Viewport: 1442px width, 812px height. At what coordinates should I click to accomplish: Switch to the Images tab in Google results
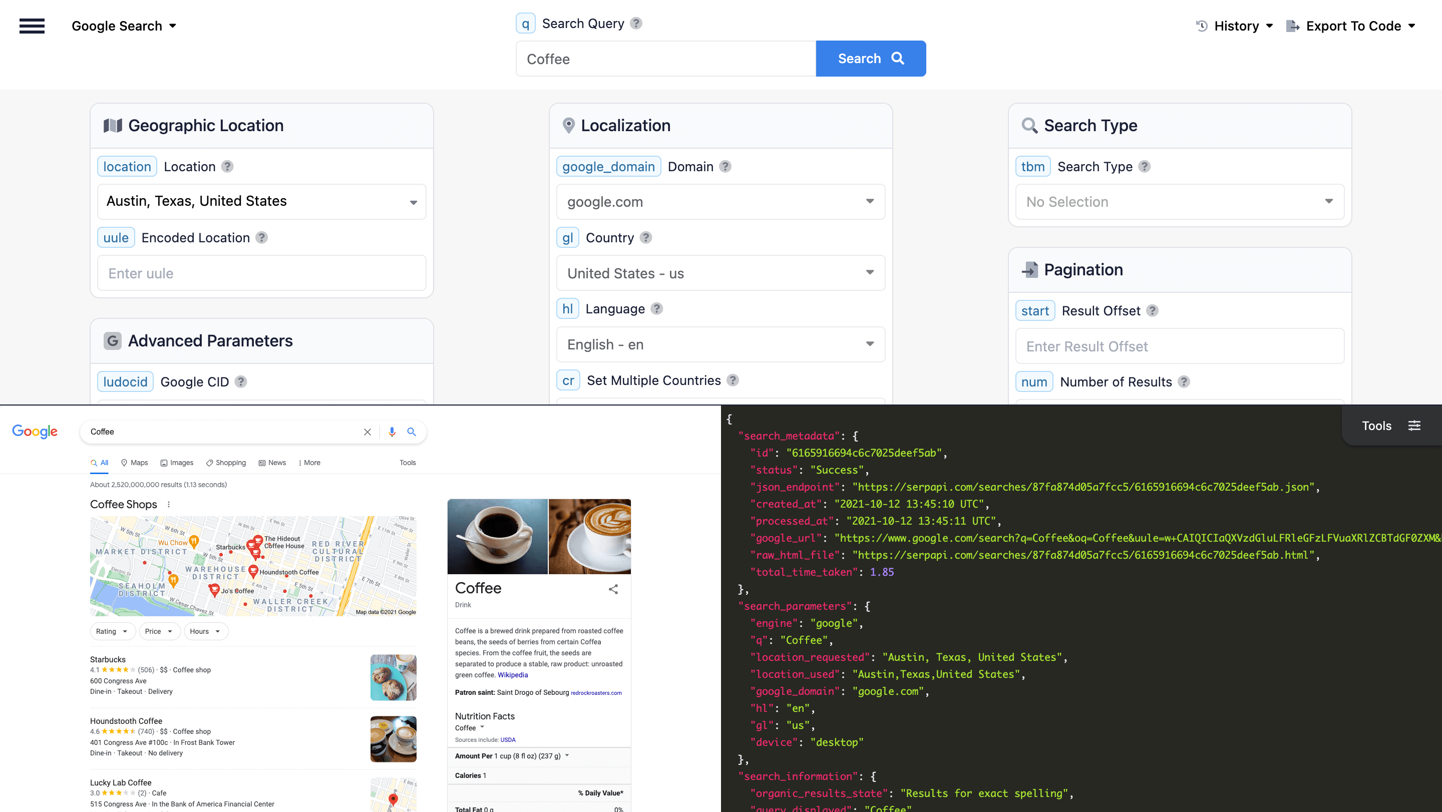coord(177,463)
